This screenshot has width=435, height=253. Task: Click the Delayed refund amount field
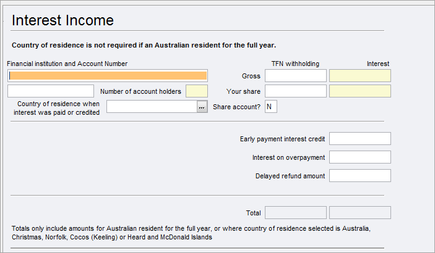[360, 176]
